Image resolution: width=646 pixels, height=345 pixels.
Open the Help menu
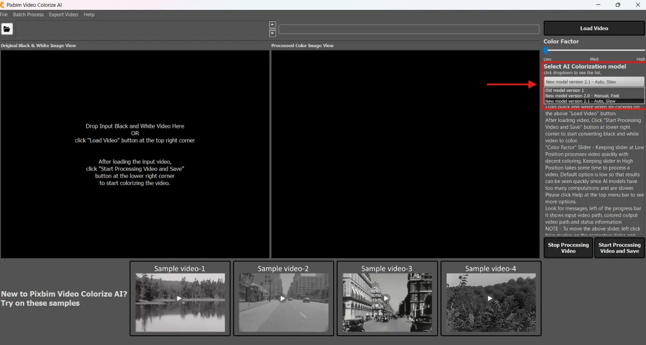tap(89, 14)
